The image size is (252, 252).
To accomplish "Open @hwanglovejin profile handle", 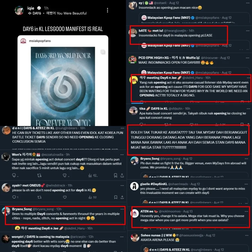I will pyautogui.click(x=175, y=31).
